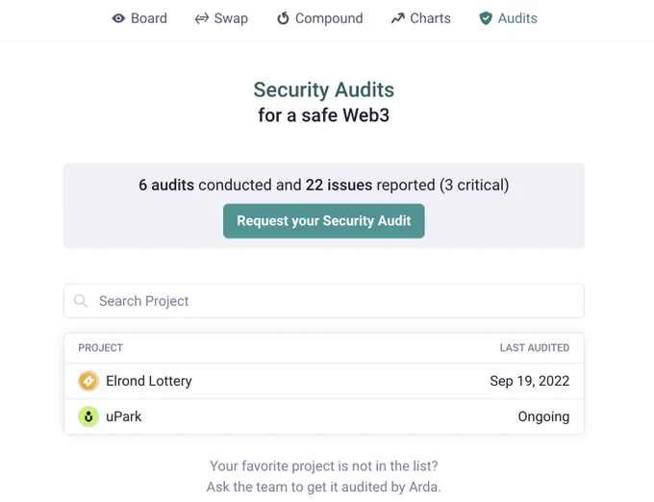The image size is (654, 502).
Task: Click Request your Security Audit button
Action: pyautogui.click(x=324, y=221)
